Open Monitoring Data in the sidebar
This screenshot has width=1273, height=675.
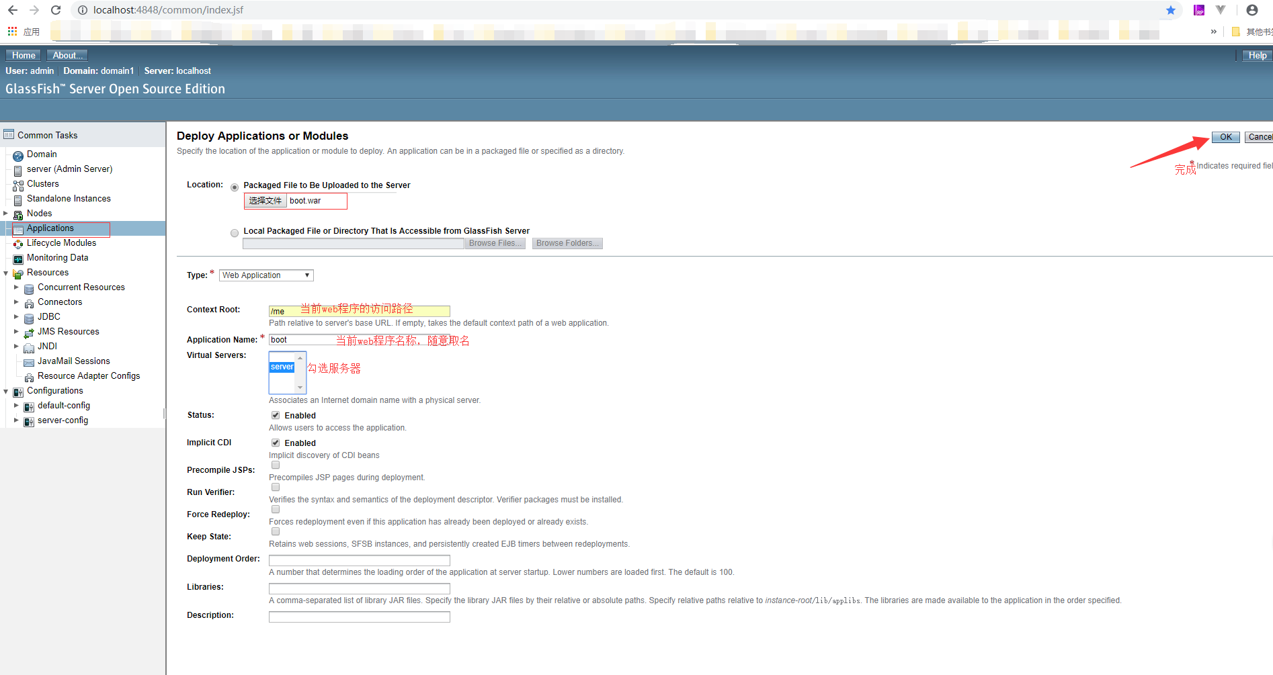[x=18, y=257]
